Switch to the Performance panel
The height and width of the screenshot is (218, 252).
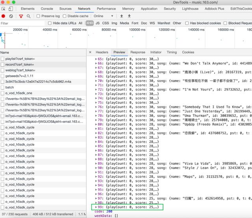coord(106,9)
